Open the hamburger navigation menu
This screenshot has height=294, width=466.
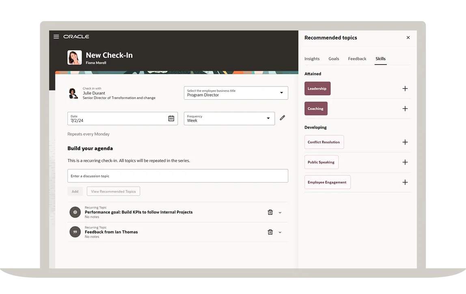[x=56, y=37]
